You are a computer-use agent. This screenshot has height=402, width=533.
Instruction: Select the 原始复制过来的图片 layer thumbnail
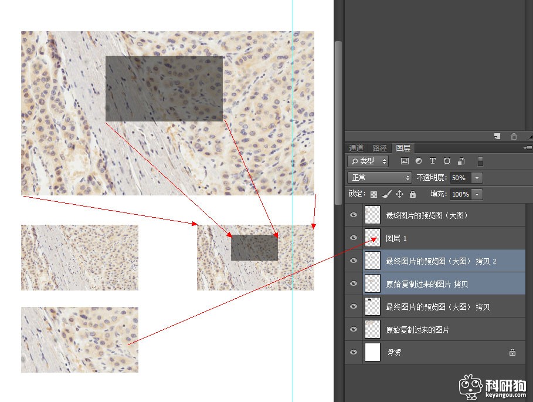pyautogui.click(x=372, y=330)
